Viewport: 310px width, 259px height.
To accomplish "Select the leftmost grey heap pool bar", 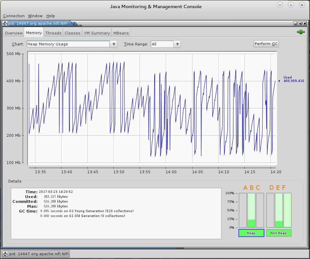I will click(243, 210).
